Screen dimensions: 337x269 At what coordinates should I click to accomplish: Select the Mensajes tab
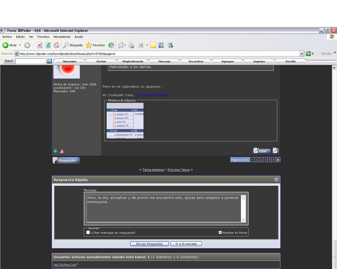[70, 61]
